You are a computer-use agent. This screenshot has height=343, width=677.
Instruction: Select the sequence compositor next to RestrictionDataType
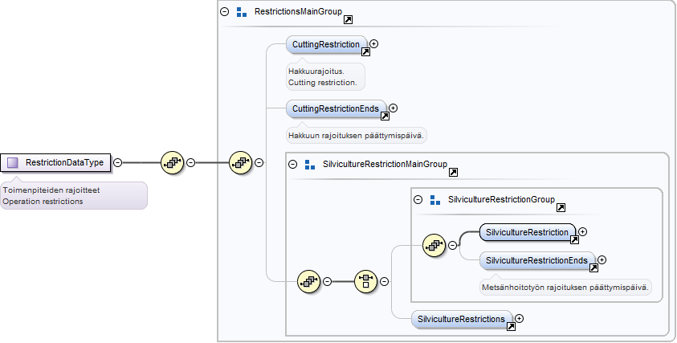(x=172, y=163)
